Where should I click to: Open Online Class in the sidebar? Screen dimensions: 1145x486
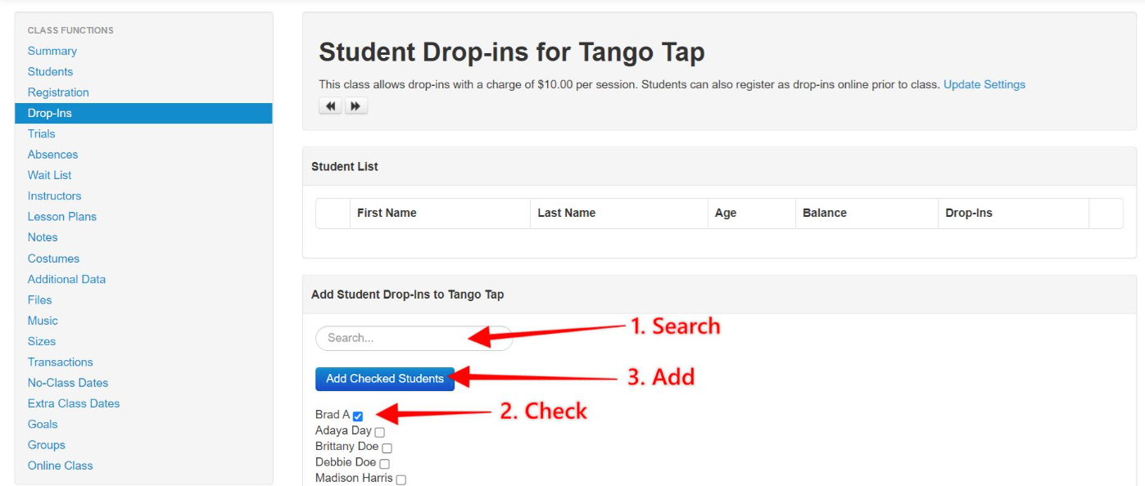coord(60,466)
